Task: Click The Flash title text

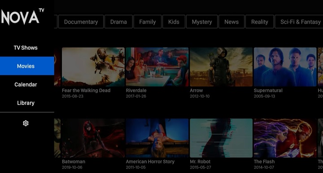Action: tap(264, 161)
